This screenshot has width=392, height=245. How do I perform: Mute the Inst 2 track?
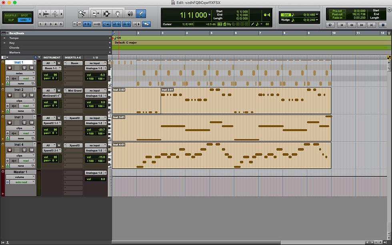(x=32, y=95)
